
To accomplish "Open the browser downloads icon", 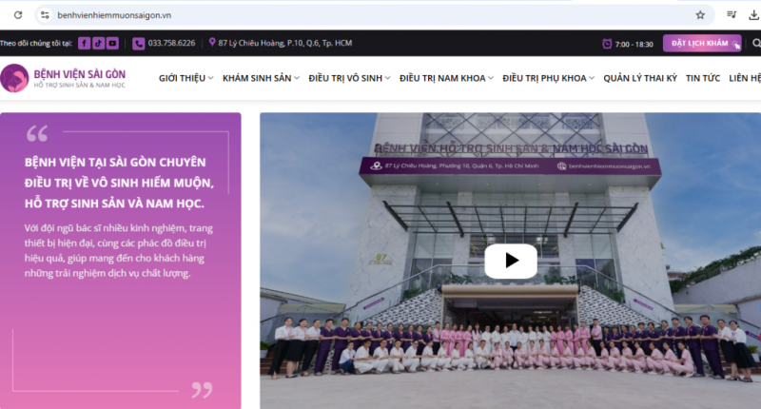I will [753, 15].
